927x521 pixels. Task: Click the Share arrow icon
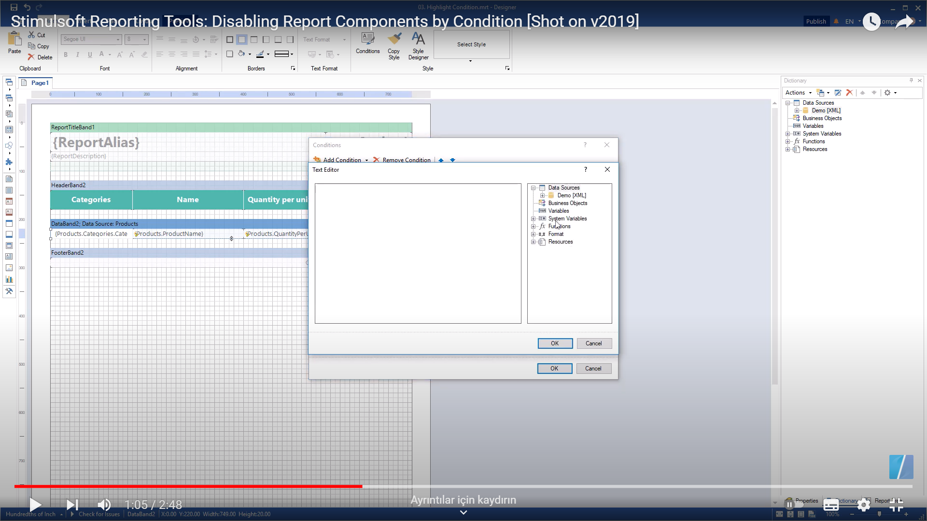click(x=905, y=21)
